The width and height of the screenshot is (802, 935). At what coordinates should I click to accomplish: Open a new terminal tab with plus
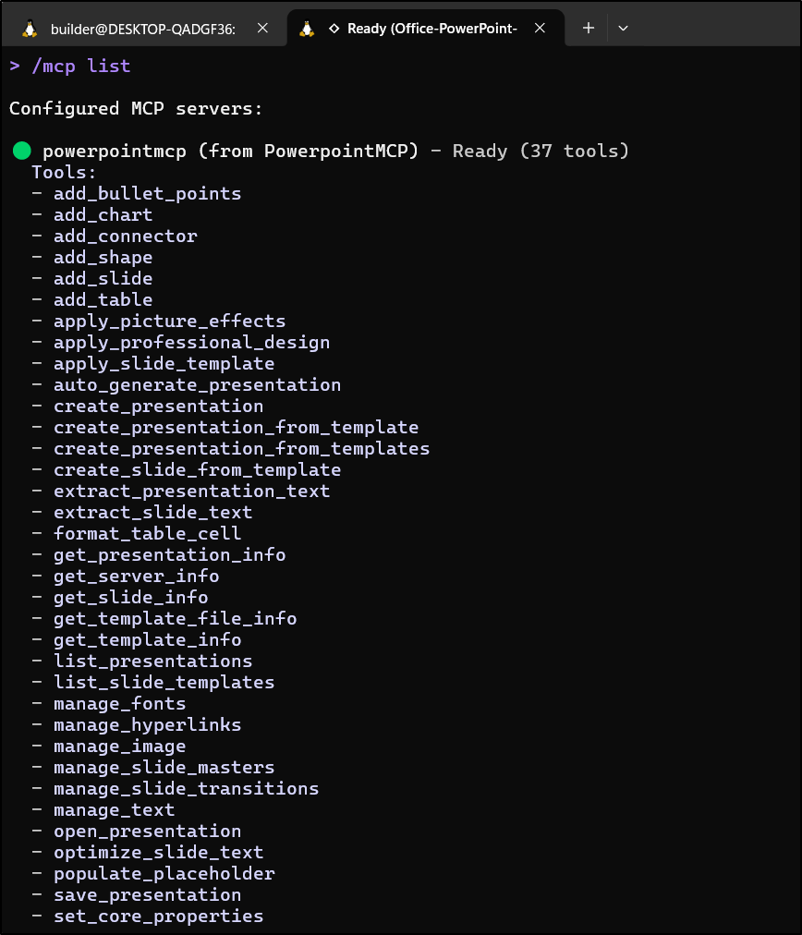point(589,29)
